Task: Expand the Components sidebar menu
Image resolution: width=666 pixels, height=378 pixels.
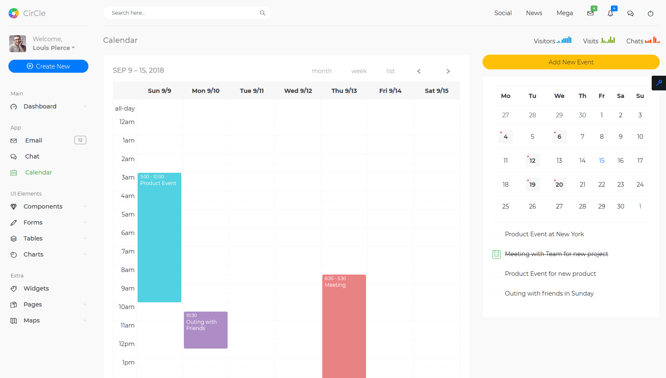Action: [43, 206]
